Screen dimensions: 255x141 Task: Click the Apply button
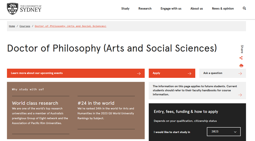tap(172, 73)
